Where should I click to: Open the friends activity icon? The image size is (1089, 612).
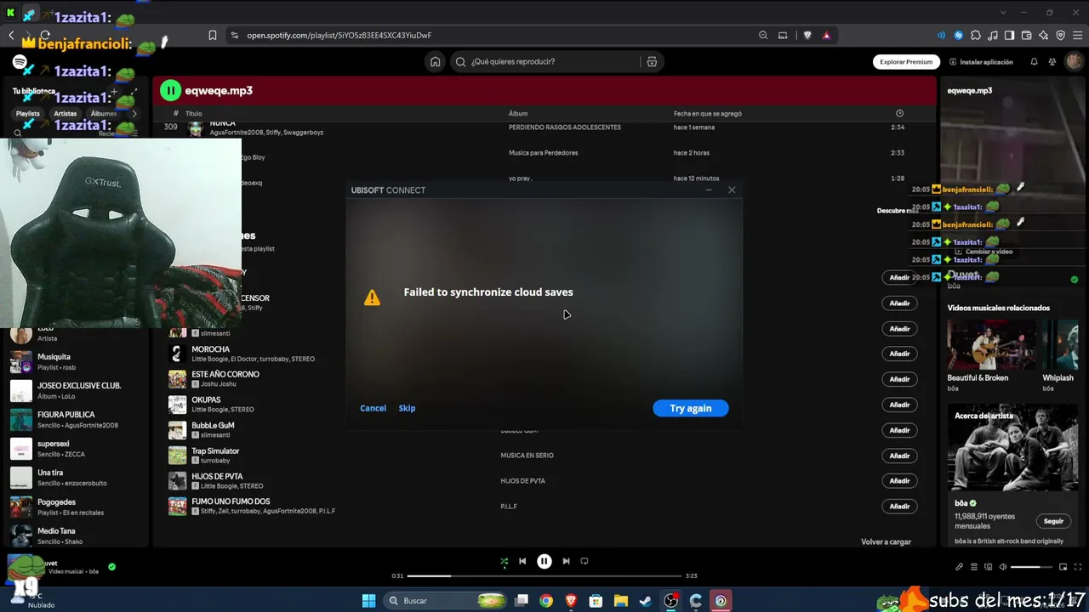click(x=1053, y=62)
